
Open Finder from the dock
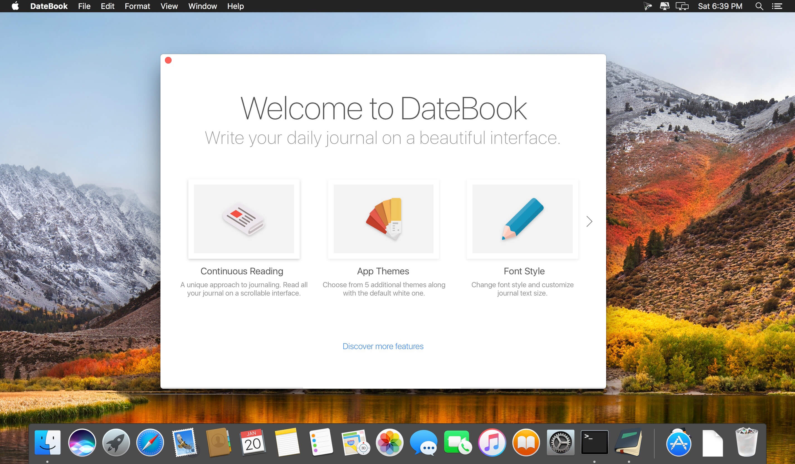(47, 442)
